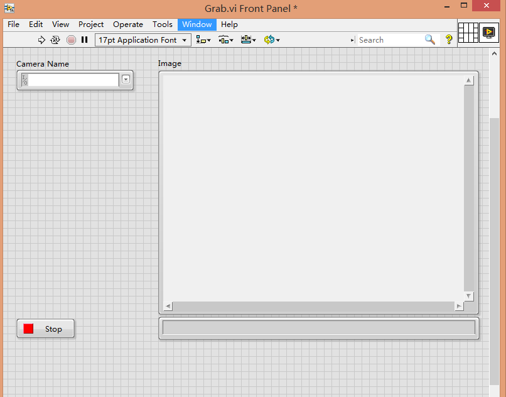506x397 pixels.
Task: Open the 17pt Application Font dropdown
Action: click(143, 40)
